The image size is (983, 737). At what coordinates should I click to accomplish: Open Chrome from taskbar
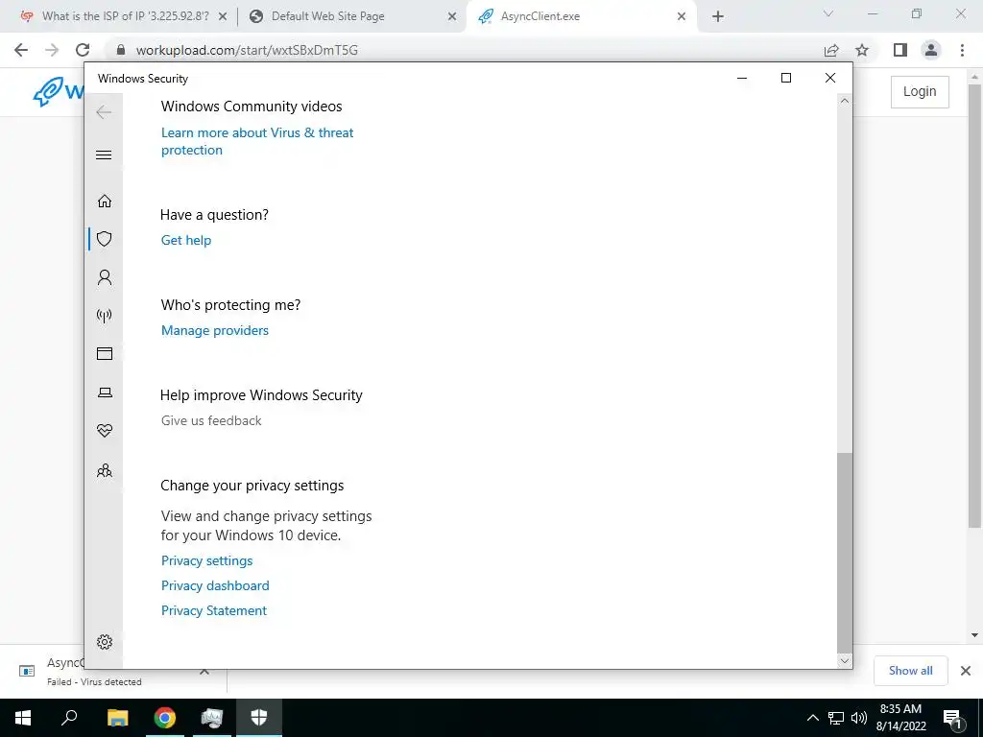[x=165, y=718]
